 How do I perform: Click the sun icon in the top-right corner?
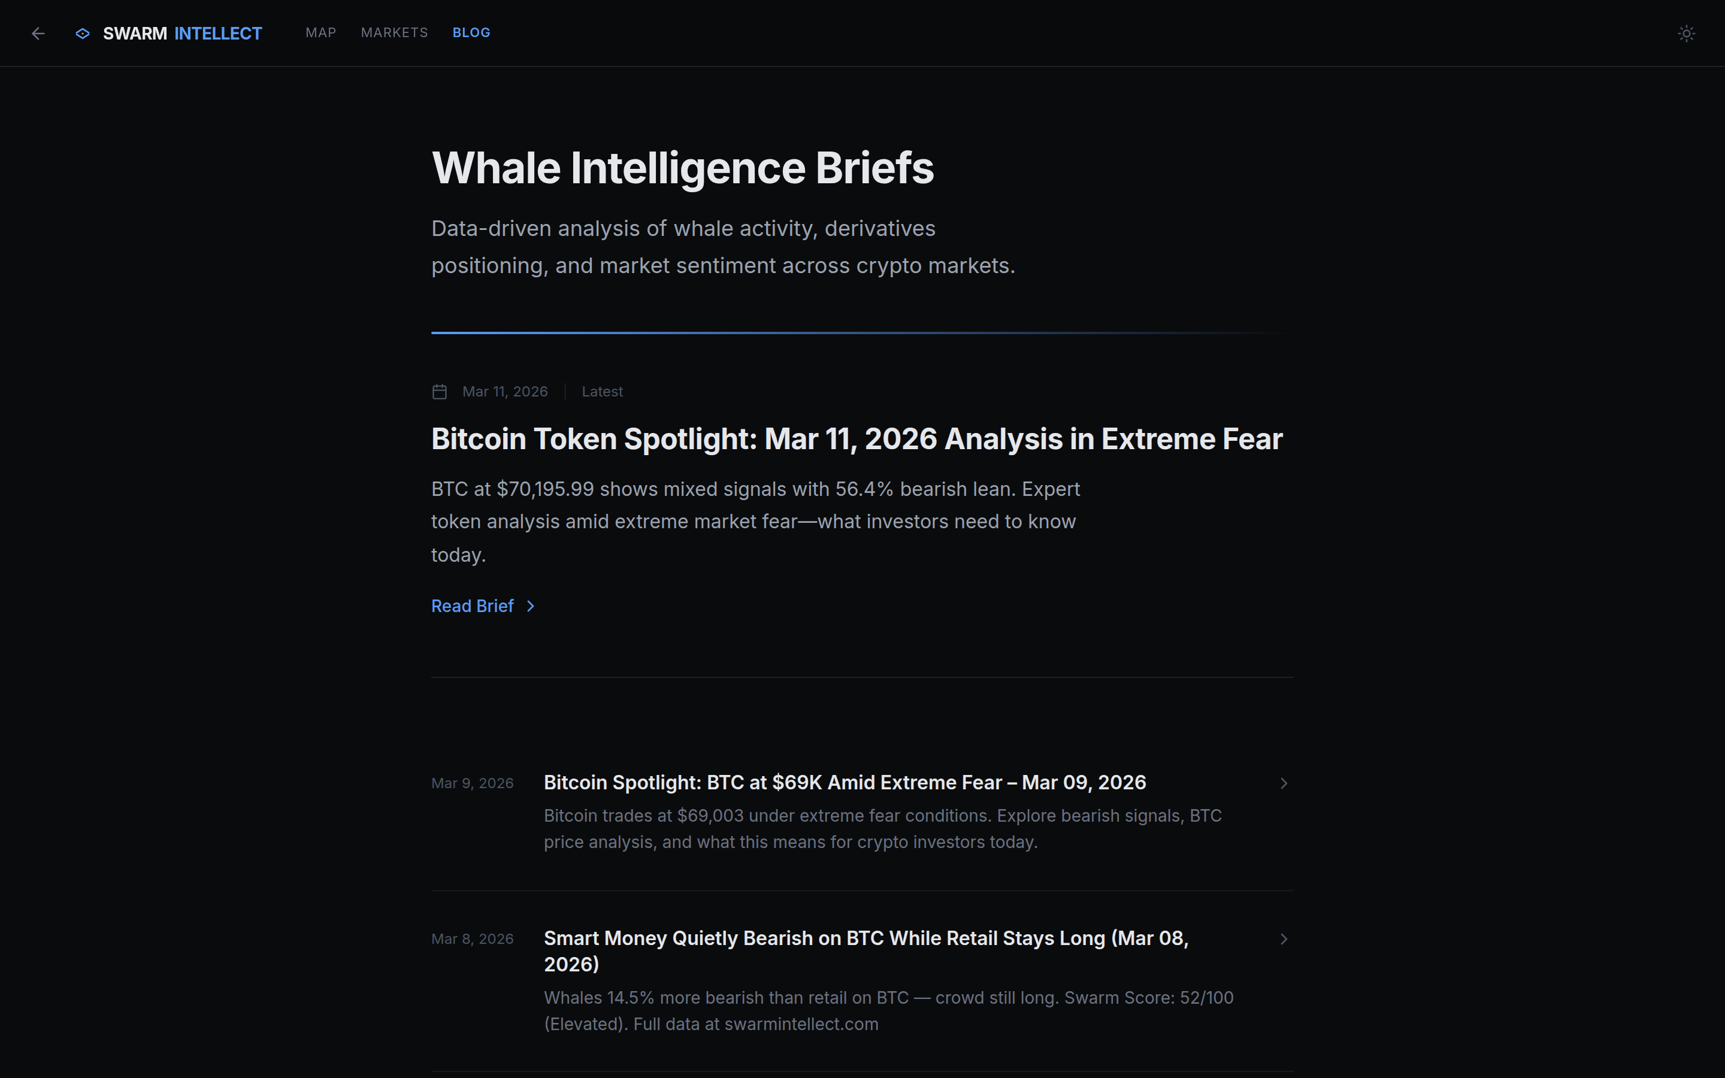[x=1687, y=34]
